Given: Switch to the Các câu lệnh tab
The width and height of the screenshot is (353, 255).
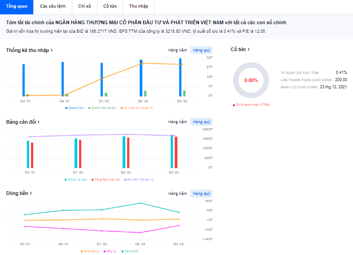Looking at the screenshot, I should coord(53,6).
